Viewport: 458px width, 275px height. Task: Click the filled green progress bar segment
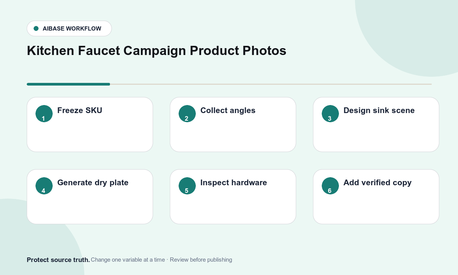point(68,84)
